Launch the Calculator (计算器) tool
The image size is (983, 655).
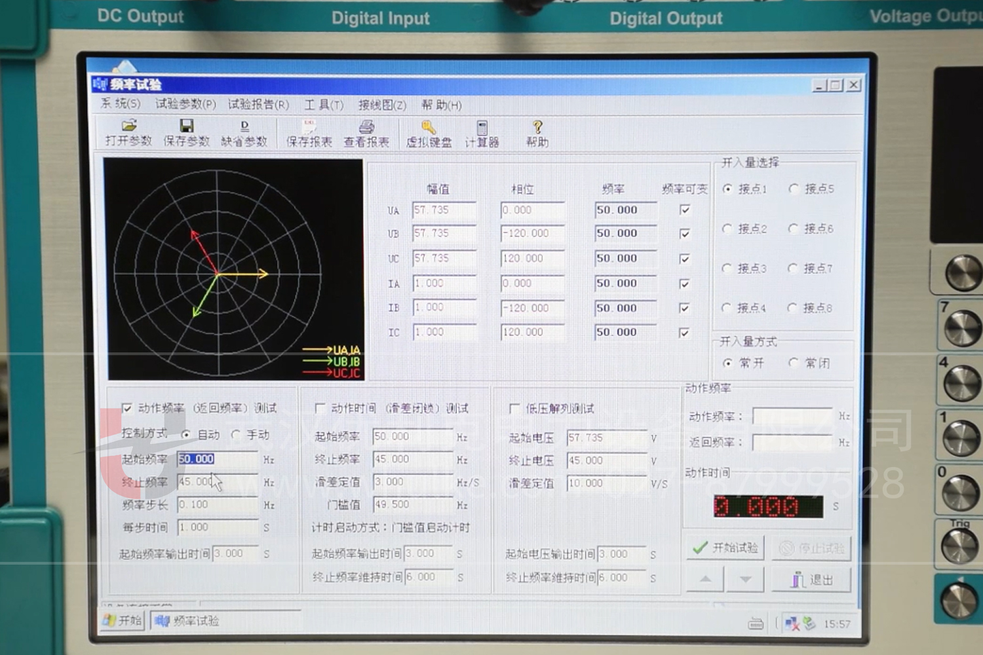pyautogui.click(x=482, y=128)
